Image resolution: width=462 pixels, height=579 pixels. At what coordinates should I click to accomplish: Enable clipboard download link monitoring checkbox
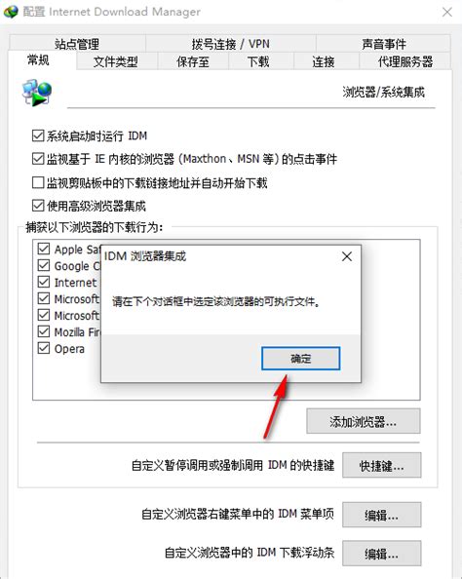(x=38, y=182)
